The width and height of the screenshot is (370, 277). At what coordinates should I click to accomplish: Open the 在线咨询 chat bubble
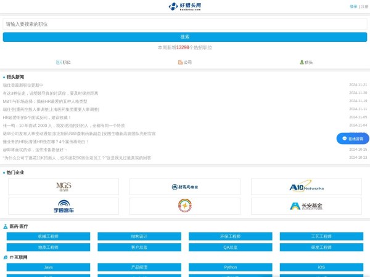[x=352, y=139]
